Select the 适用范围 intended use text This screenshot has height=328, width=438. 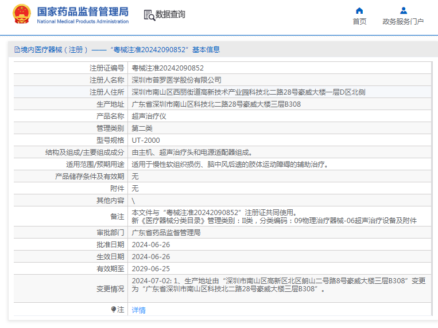click(x=230, y=165)
